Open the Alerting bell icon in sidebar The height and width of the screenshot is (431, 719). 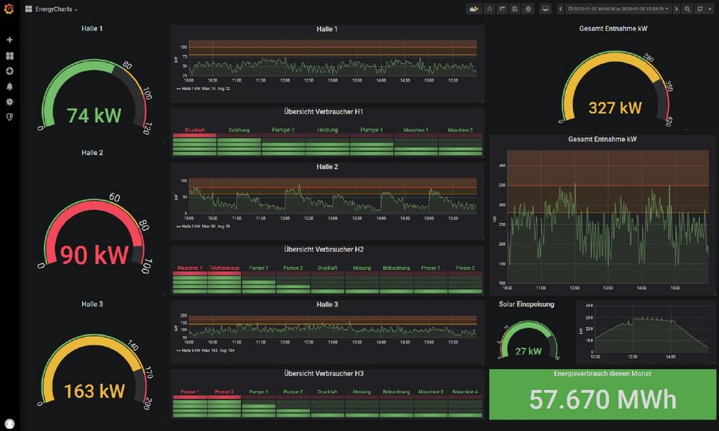pos(9,86)
